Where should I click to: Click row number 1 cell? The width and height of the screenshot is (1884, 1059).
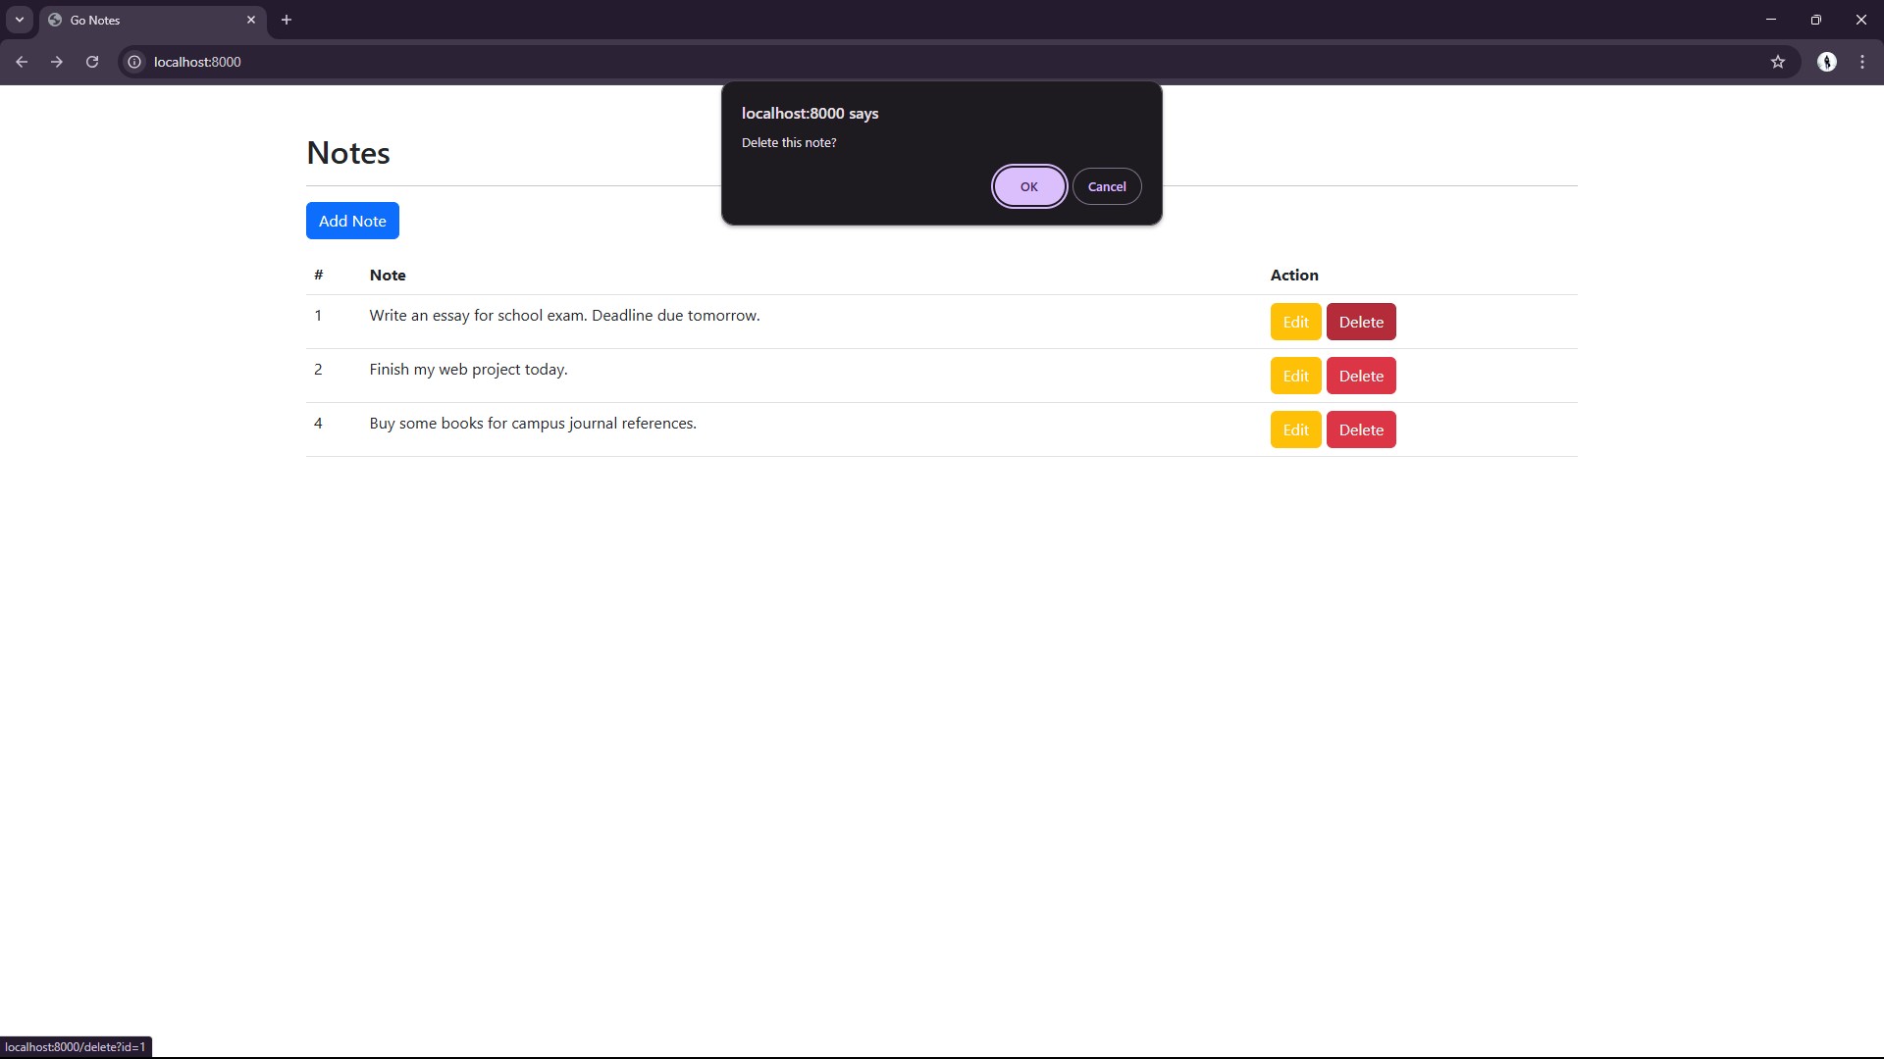(318, 316)
